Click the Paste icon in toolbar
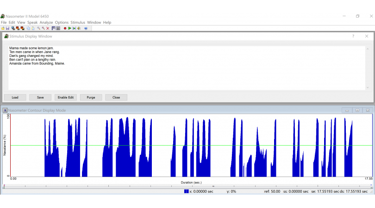This screenshot has width=375, height=208. (x=33, y=28)
